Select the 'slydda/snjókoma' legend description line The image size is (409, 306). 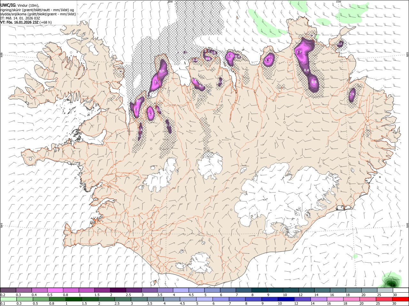[x=38, y=14]
